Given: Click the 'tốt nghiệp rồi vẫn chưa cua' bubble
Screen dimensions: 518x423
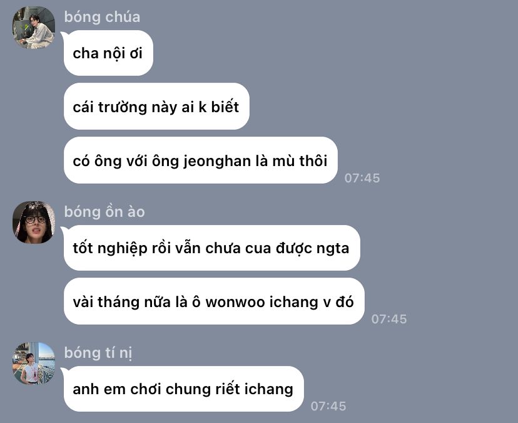Looking at the screenshot, I should [x=211, y=248].
